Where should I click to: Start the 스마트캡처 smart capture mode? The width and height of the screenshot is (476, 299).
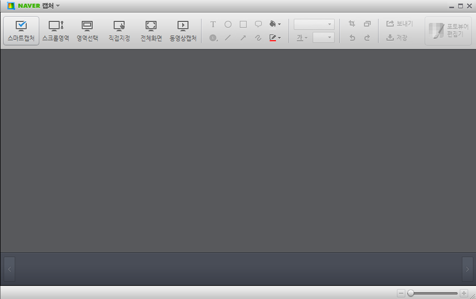pos(21,31)
